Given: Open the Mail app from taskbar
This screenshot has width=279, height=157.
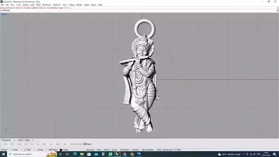Looking at the screenshot, I should [96, 154].
